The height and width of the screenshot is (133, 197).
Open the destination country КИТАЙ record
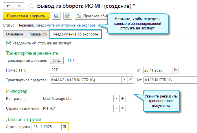point(123,108)
